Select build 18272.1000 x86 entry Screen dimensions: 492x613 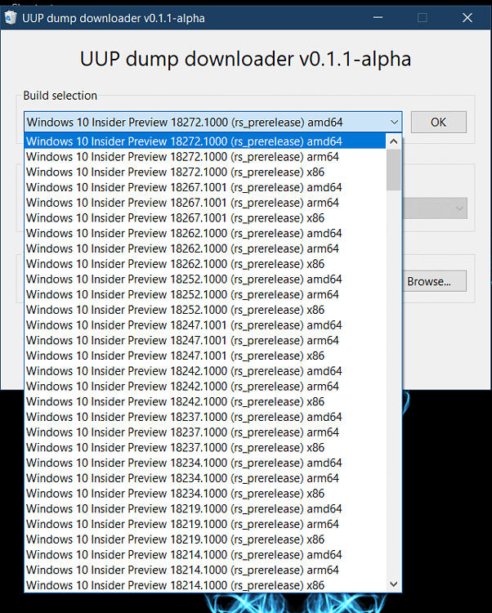pos(175,172)
